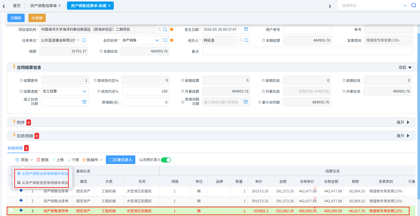Check the checkbox for table row 2
The width and height of the screenshot is (420, 216).
11,201
